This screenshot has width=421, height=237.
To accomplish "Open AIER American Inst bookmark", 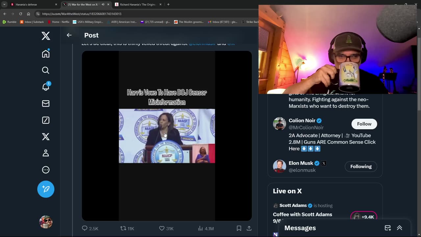I will [122, 22].
